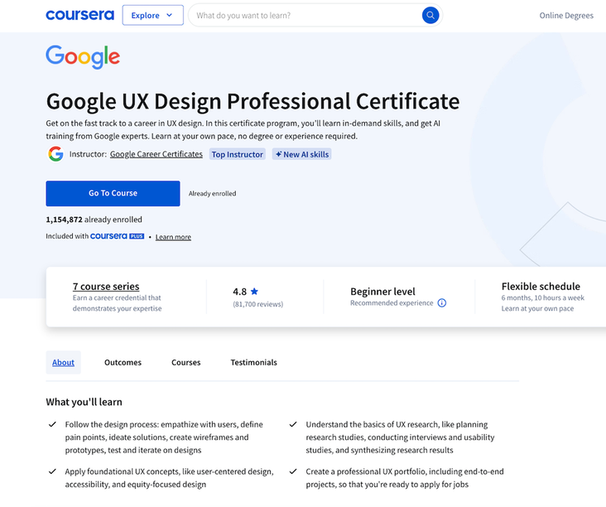The width and height of the screenshot is (606, 507).
Task: Switch to the Courses tab
Action: pyautogui.click(x=186, y=362)
